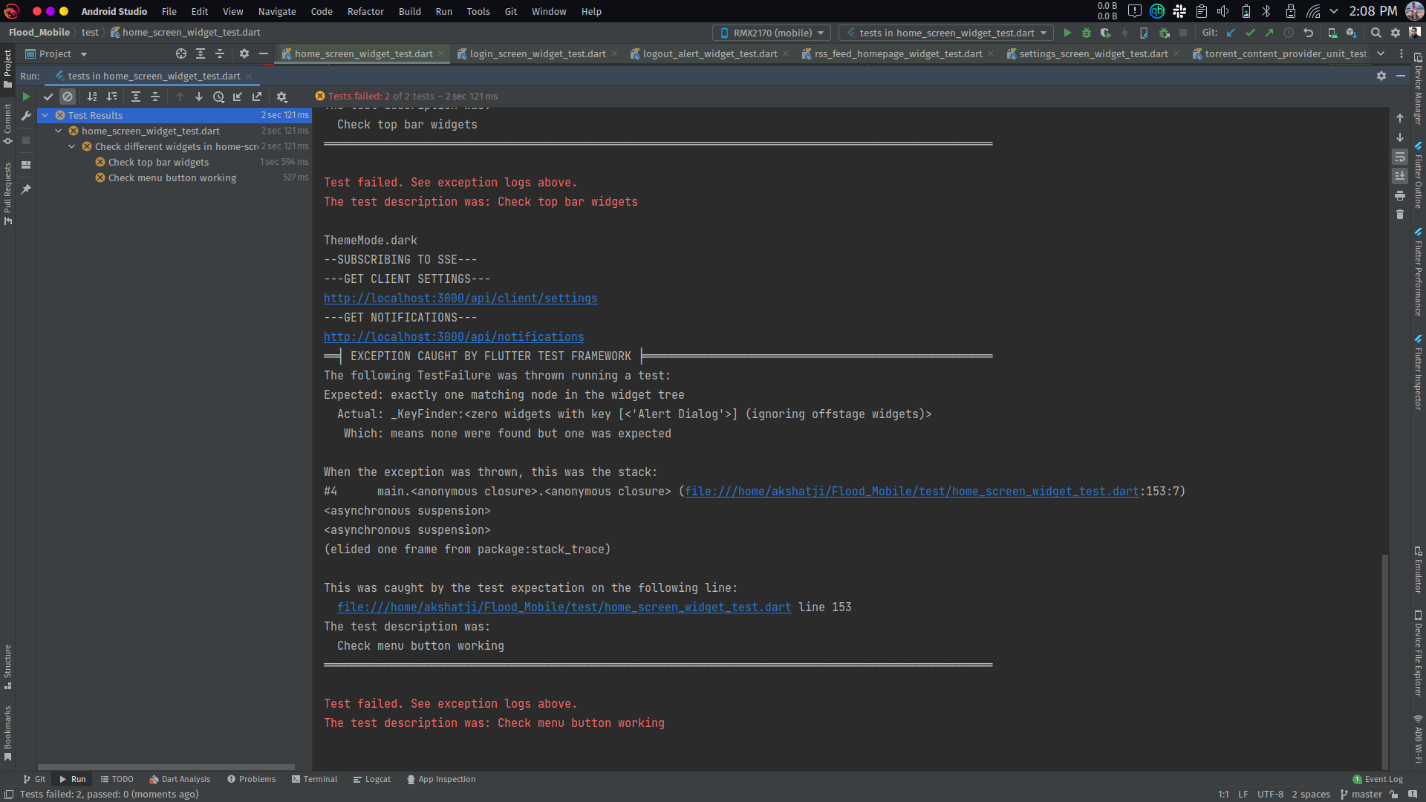
Task: Open device selector RMX2170 (mobile)
Action: click(772, 33)
